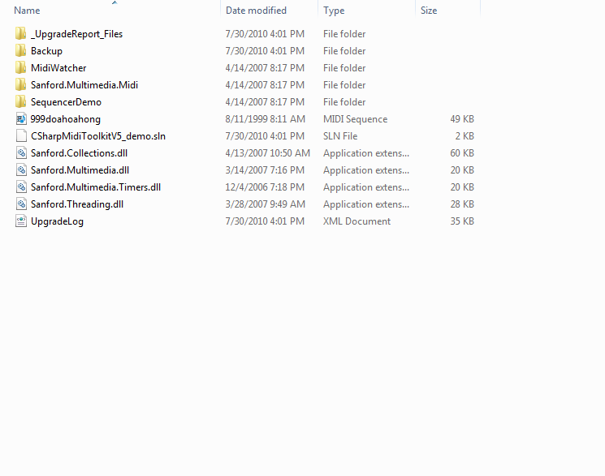The height and width of the screenshot is (476, 605).
Task: Click the 49 KB size value
Action: [462, 119]
